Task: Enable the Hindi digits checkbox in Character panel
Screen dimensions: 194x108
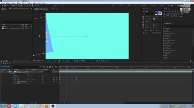Action: pyautogui.click(x=153, y=33)
